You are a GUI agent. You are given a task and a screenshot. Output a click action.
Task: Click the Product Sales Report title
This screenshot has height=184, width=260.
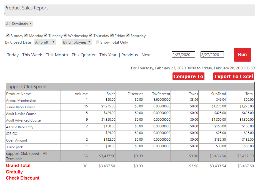click(x=26, y=8)
